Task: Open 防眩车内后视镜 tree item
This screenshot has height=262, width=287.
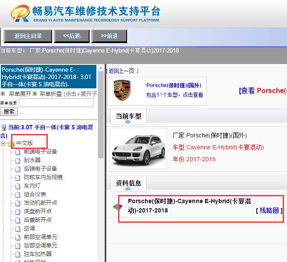Action: [x=43, y=177]
